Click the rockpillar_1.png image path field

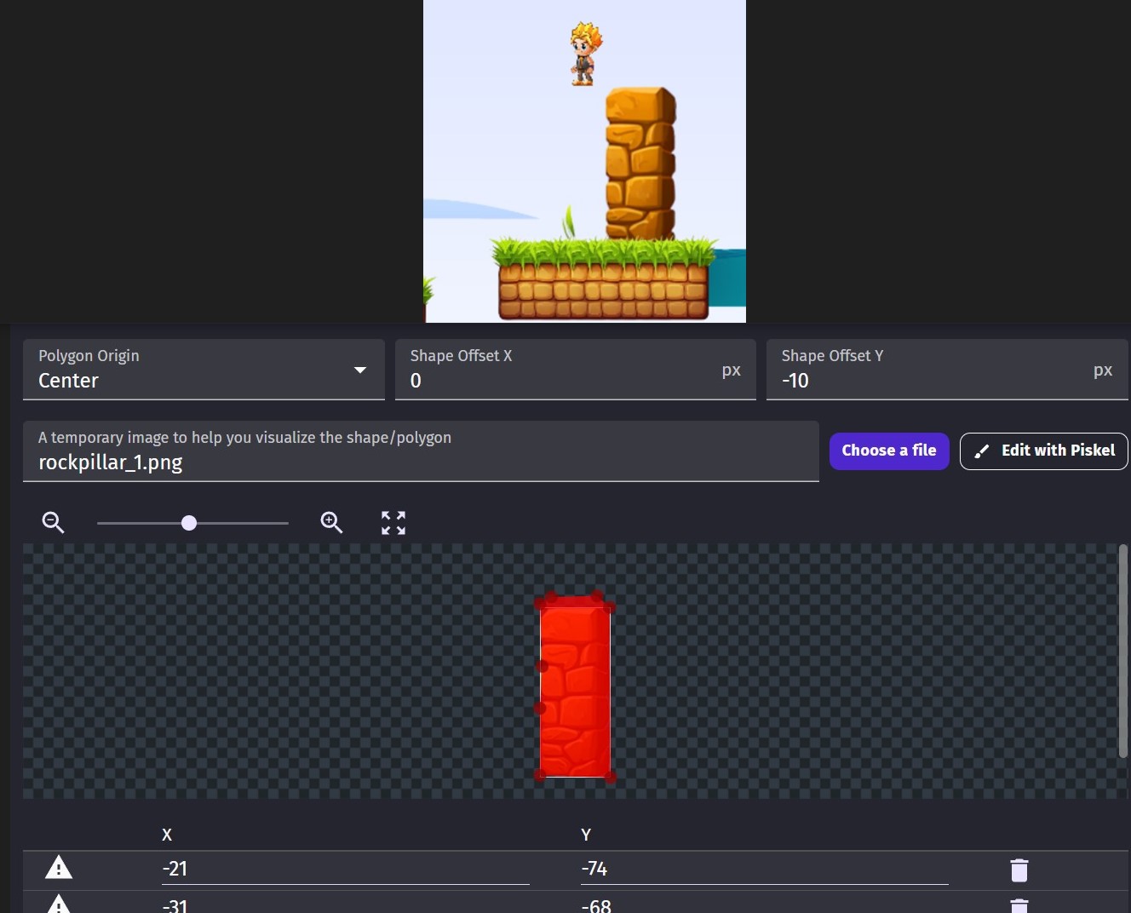point(421,451)
